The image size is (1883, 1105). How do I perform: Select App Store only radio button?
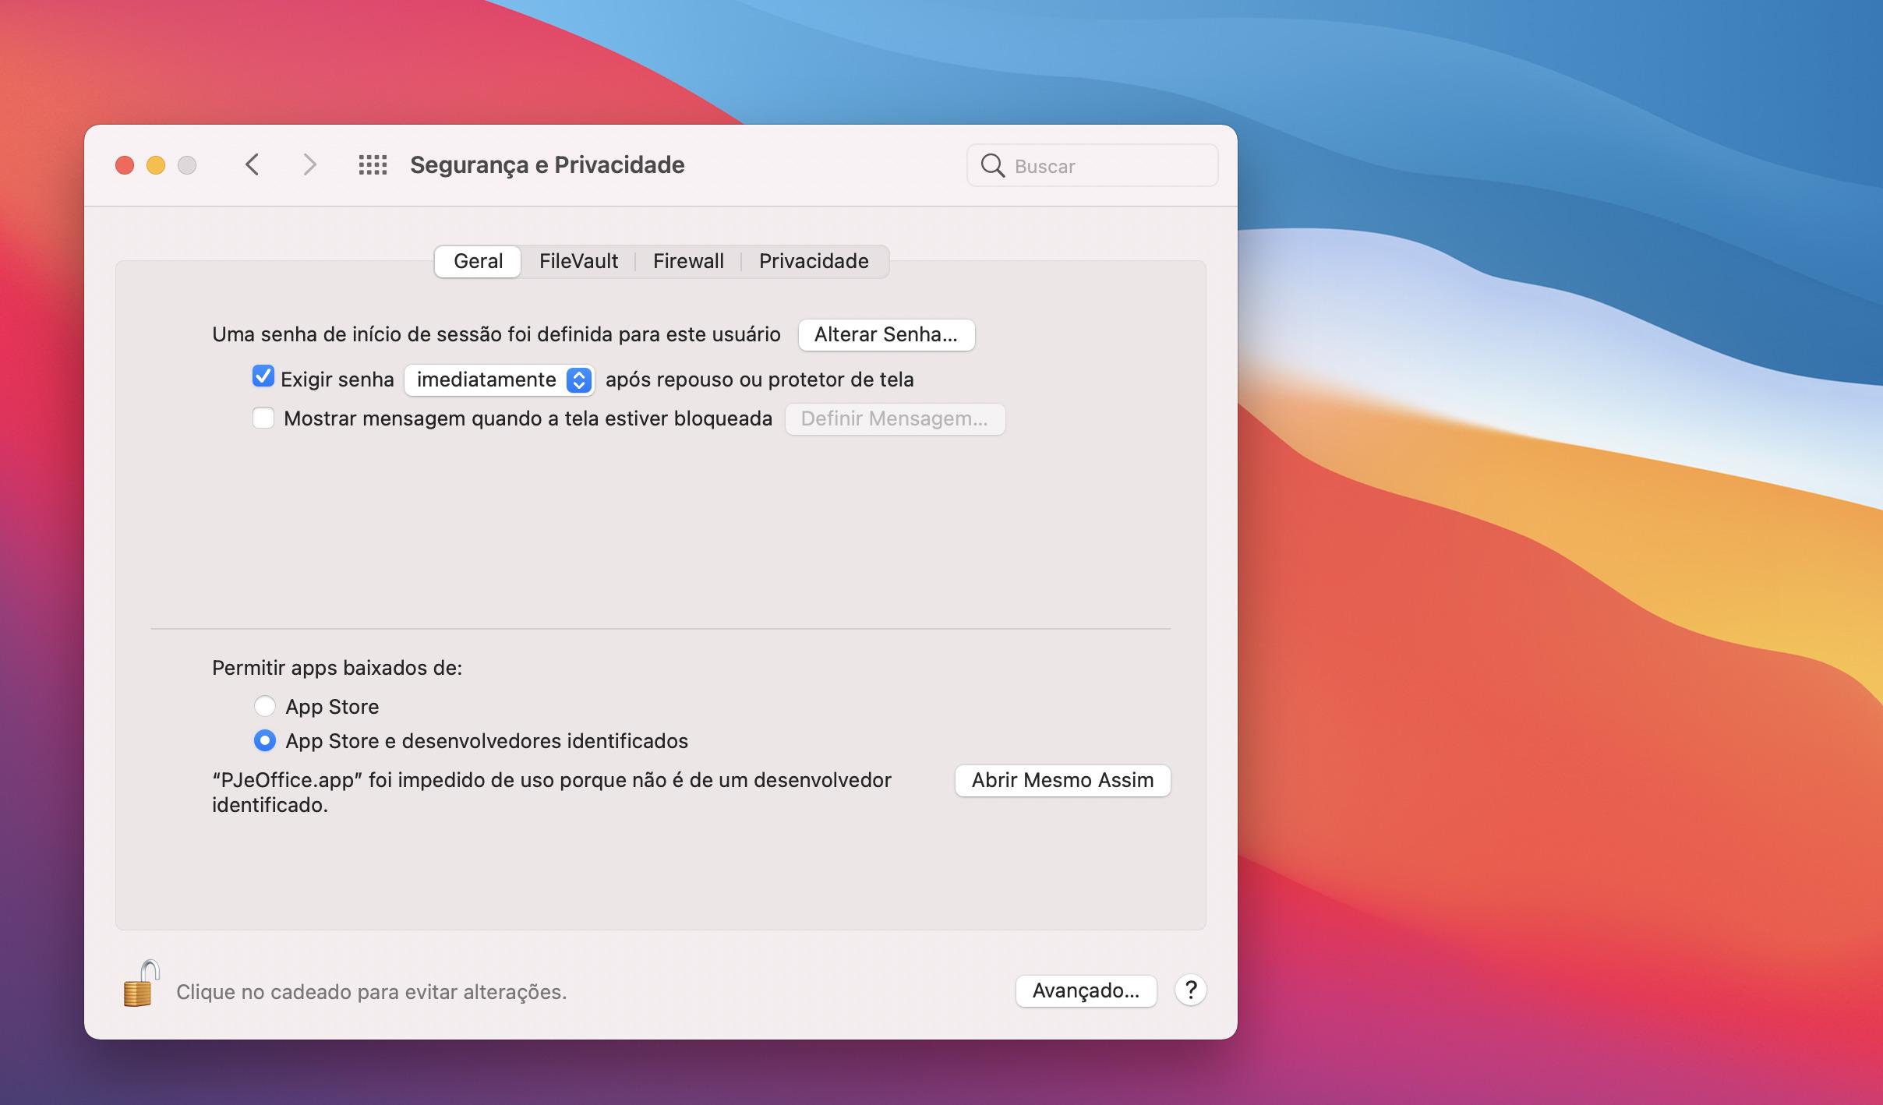coord(263,705)
